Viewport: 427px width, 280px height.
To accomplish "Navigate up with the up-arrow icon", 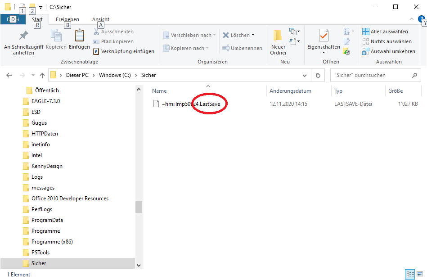I will [x=42, y=75].
